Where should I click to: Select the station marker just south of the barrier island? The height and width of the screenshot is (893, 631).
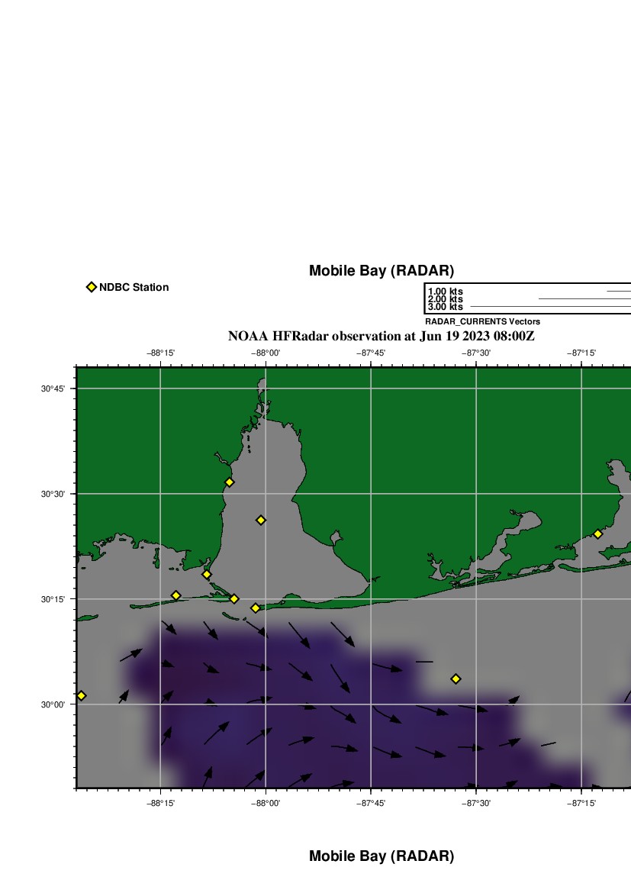pos(256,608)
